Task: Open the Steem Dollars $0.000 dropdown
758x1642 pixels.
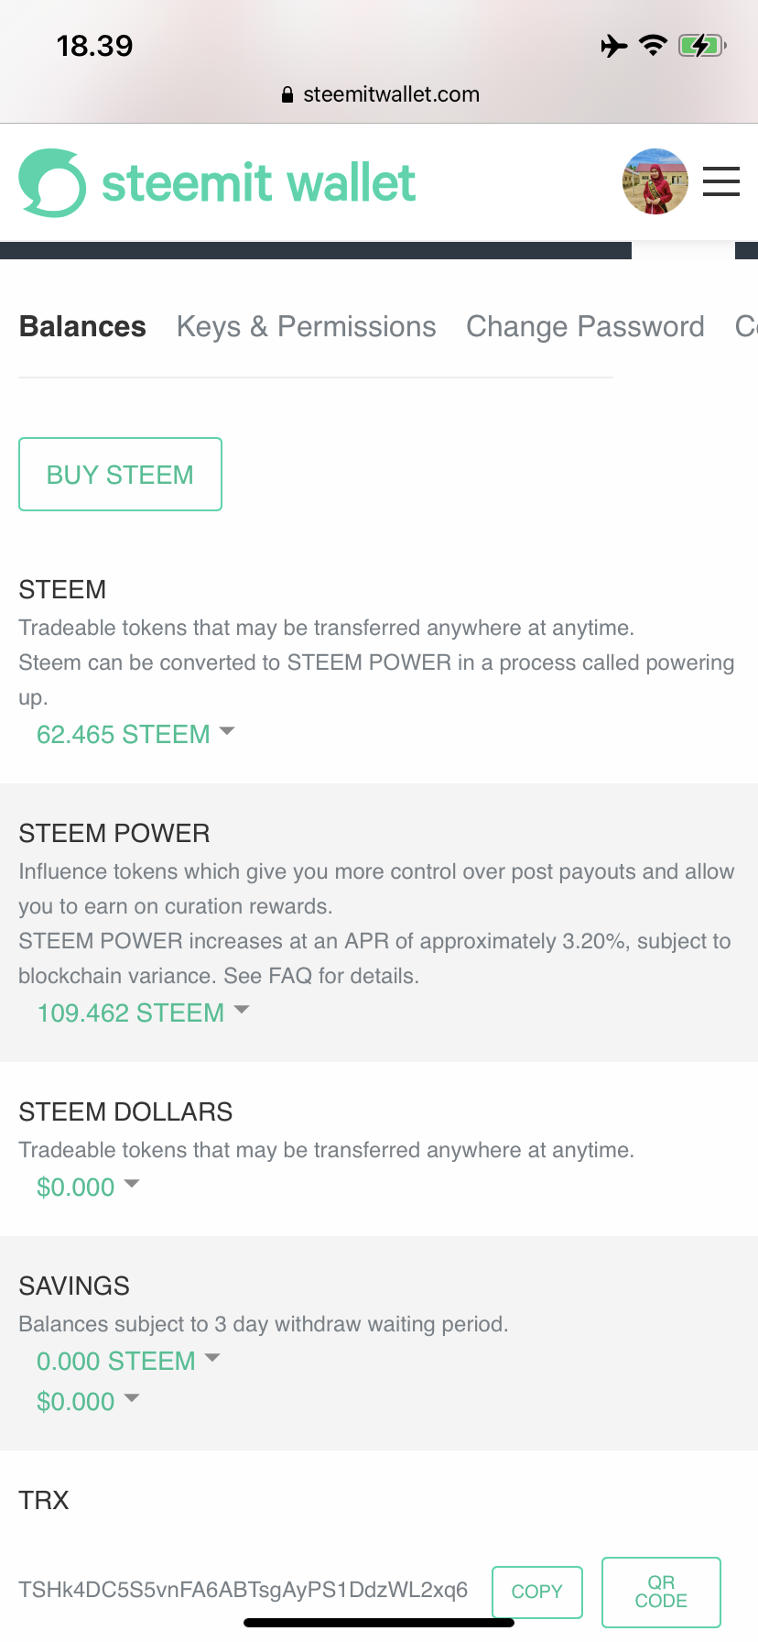Action: (88, 1187)
